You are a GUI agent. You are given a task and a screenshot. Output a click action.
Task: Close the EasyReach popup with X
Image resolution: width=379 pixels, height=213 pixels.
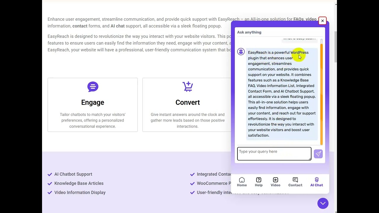click(x=322, y=21)
